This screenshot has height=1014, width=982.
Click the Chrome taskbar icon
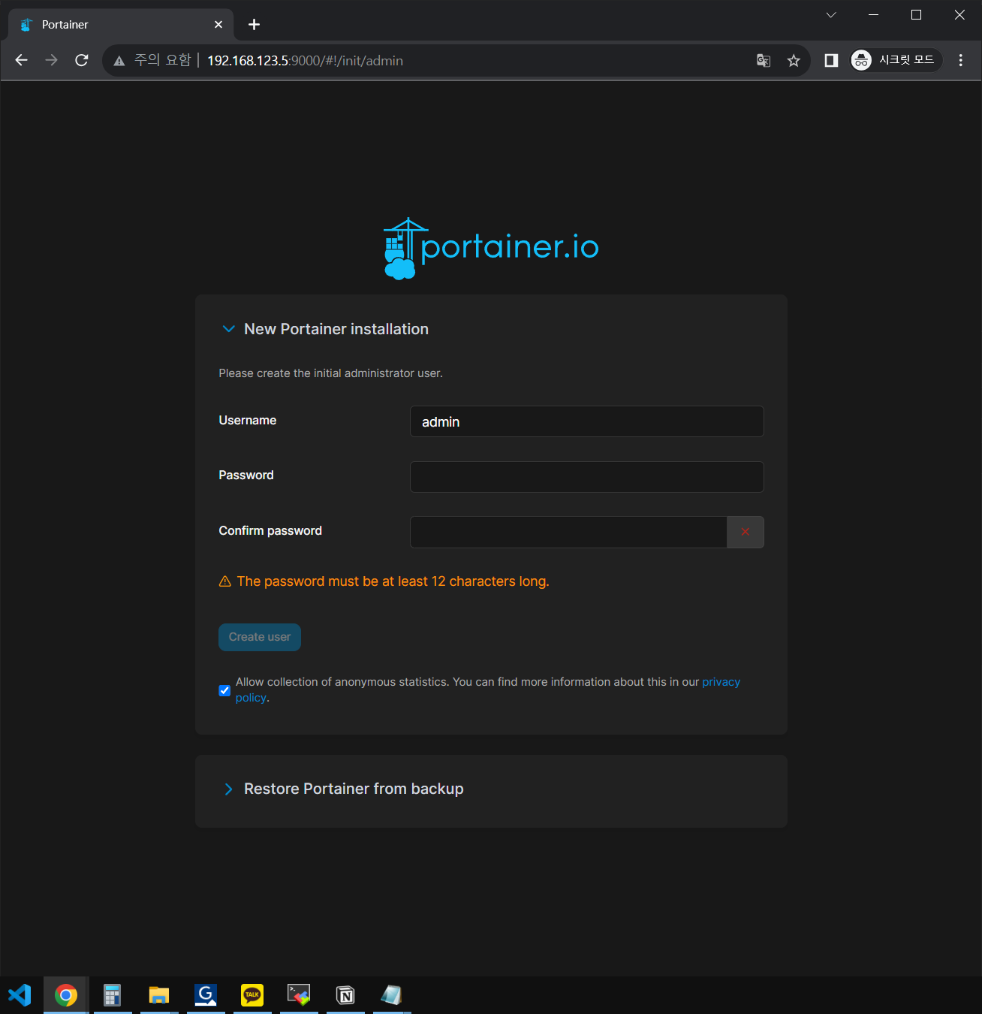click(66, 995)
